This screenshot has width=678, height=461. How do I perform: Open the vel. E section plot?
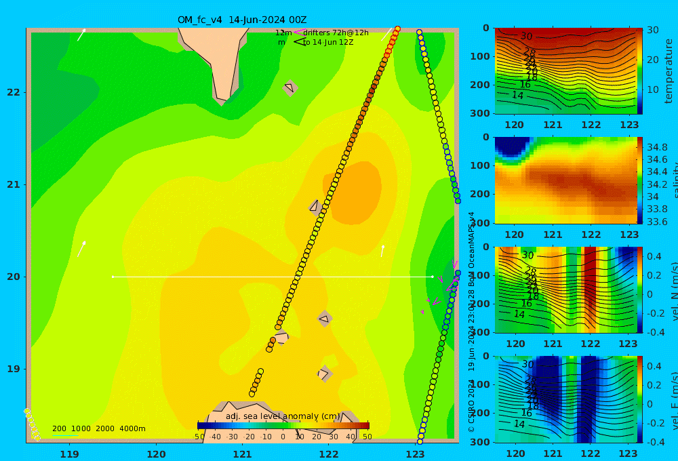pos(566,399)
